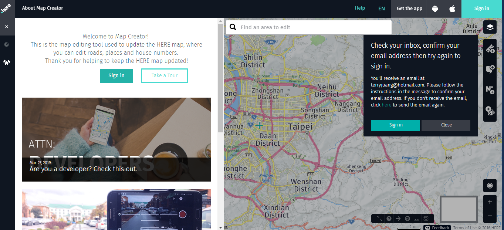Select the add house number tool

coord(490,90)
